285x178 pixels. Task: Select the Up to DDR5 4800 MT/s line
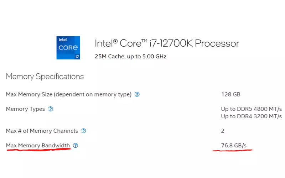point(252,109)
